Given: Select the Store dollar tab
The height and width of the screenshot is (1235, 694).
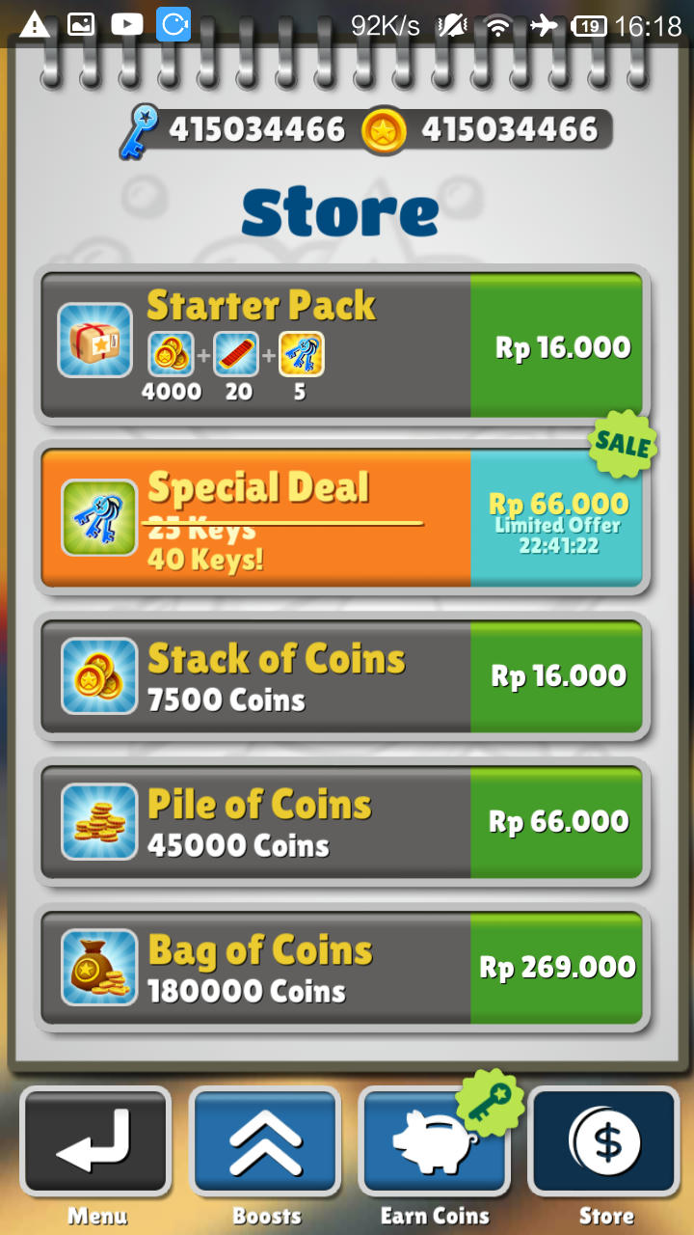Looking at the screenshot, I should tap(604, 1141).
